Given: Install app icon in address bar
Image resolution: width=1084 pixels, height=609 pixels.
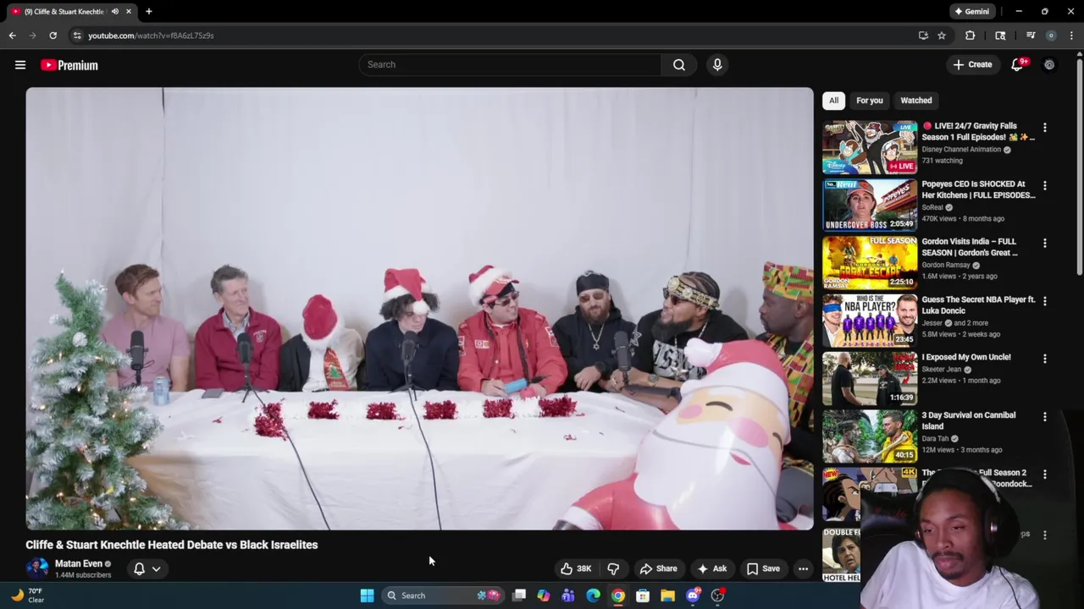Looking at the screenshot, I should [x=923, y=36].
